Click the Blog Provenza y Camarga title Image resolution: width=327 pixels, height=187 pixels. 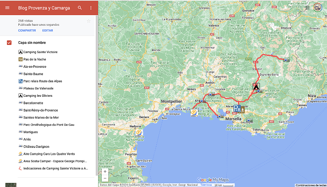tap(44, 8)
